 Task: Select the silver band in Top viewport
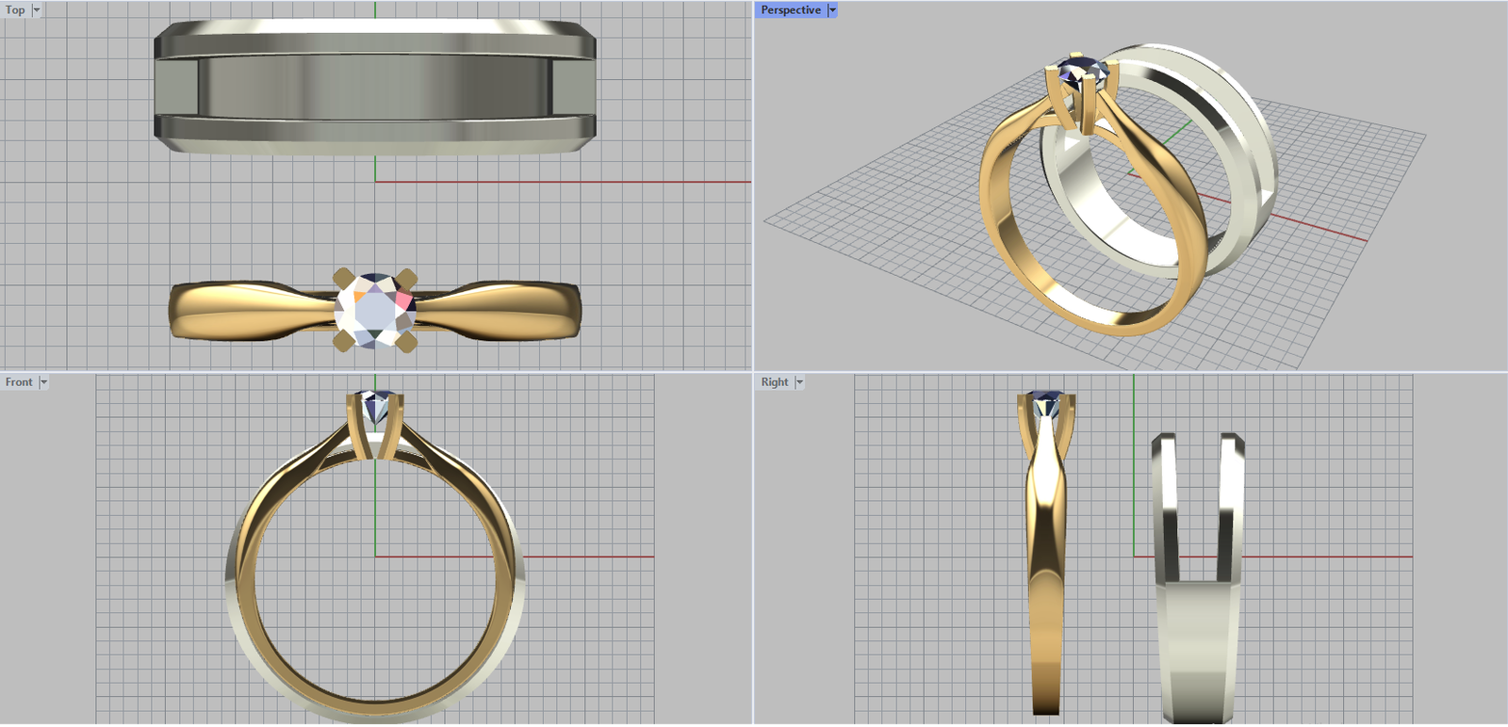[374, 87]
